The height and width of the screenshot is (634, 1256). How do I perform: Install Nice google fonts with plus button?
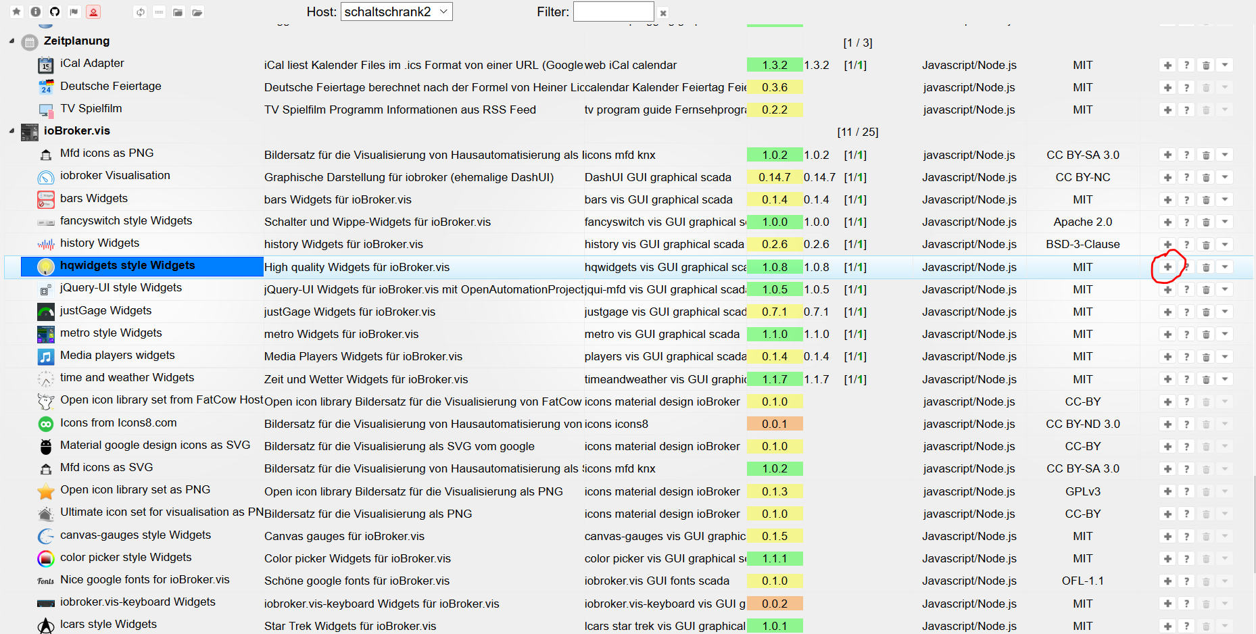click(x=1167, y=581)
